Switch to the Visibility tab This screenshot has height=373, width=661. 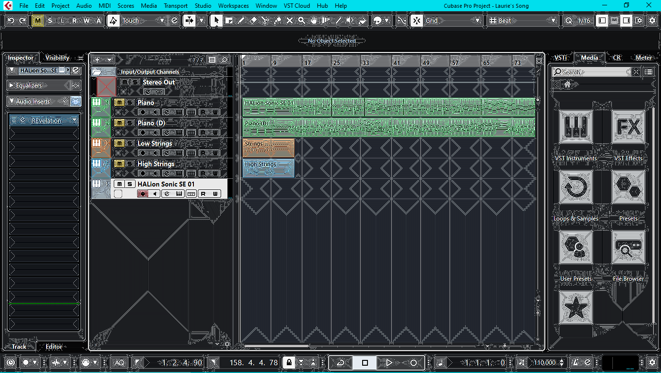57,57
